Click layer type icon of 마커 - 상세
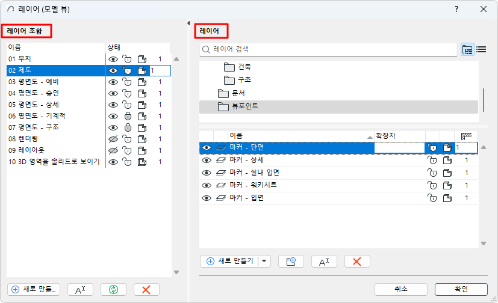498x303 pixels. [221, 161]
